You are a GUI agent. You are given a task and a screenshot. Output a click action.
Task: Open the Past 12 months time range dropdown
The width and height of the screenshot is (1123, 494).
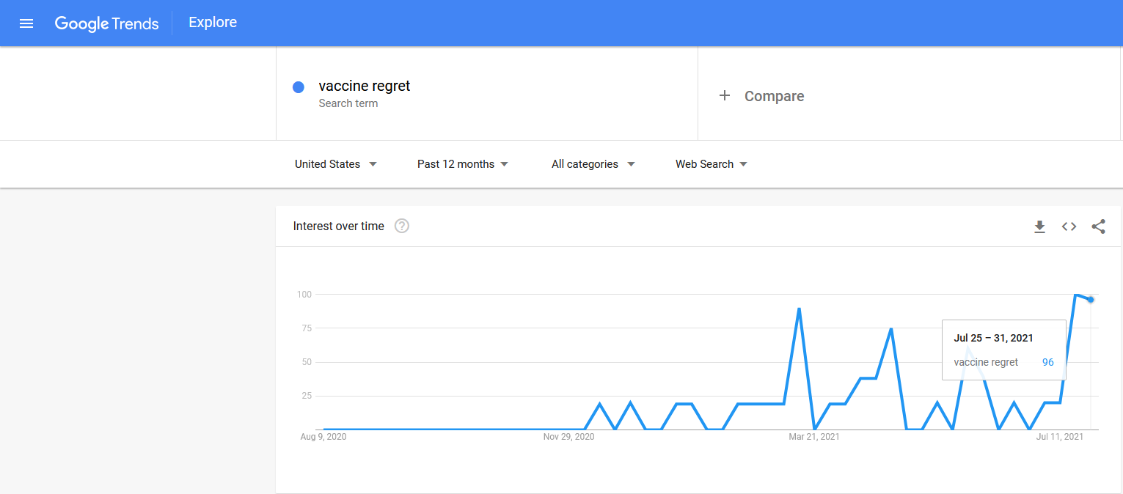(463, 164)
